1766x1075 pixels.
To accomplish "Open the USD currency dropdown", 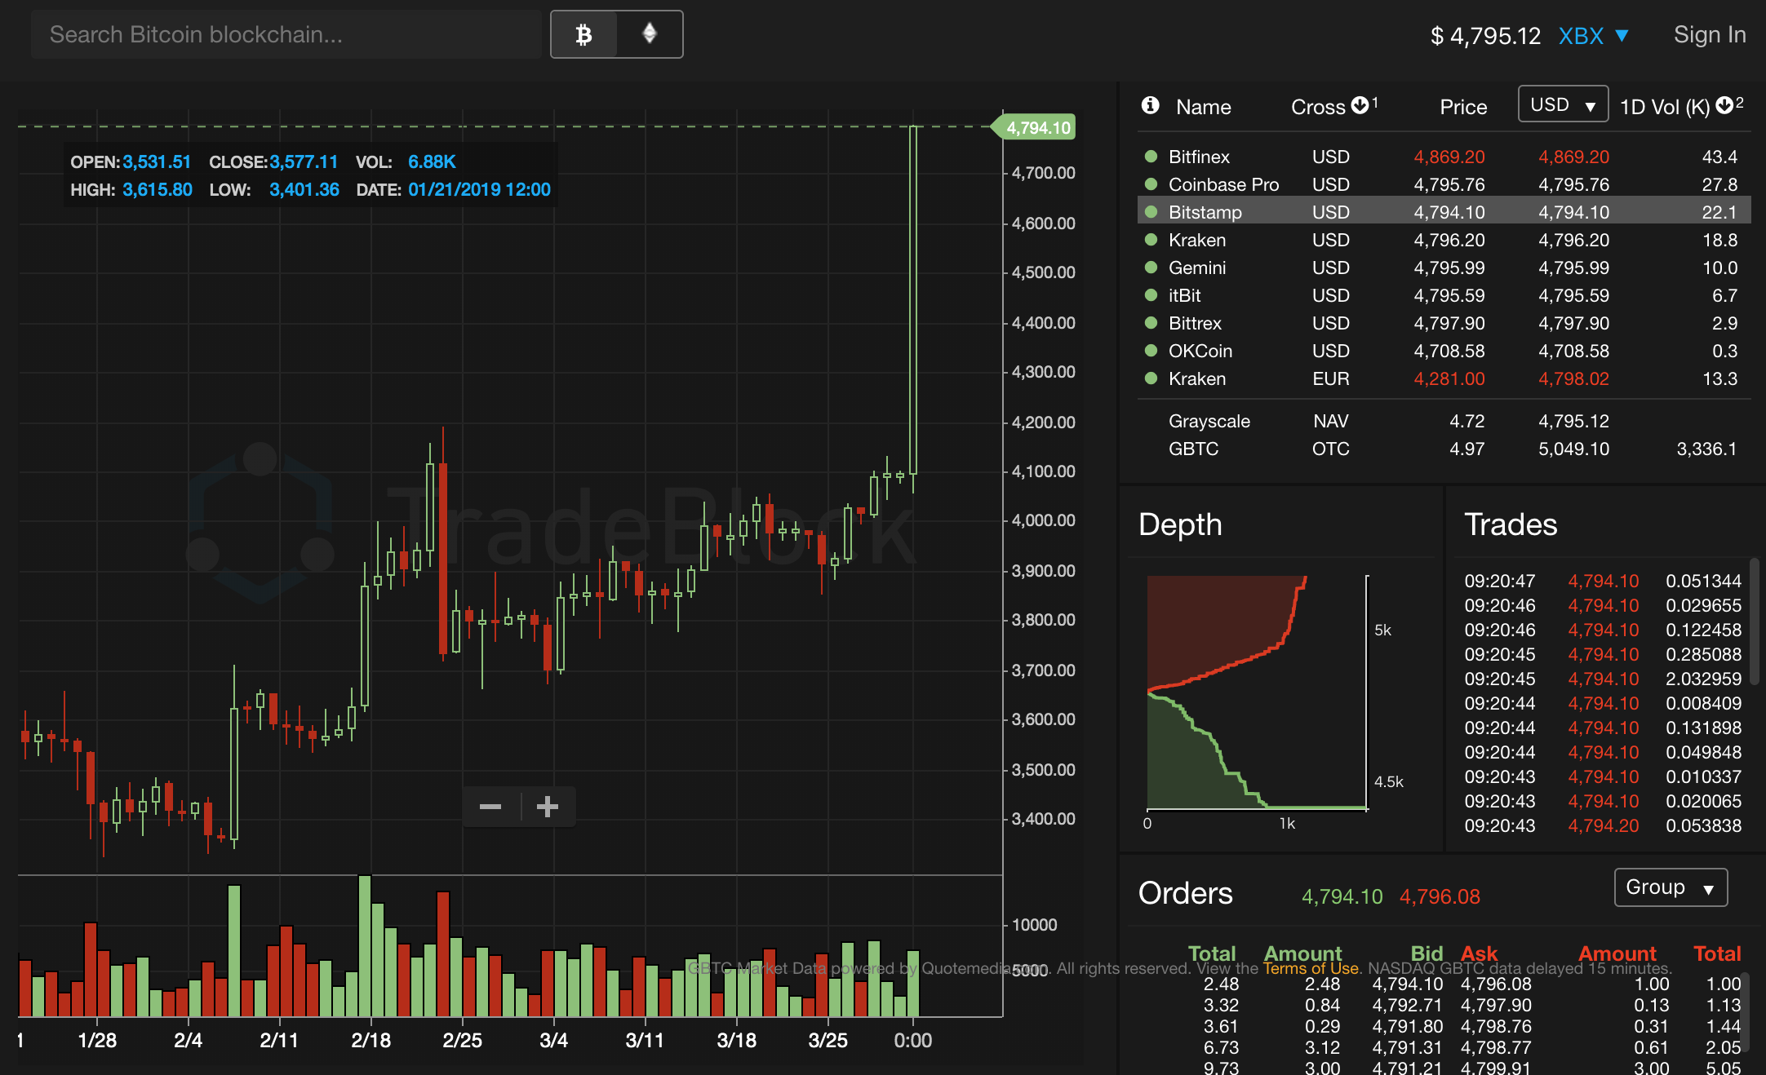I will (1563, 104).
